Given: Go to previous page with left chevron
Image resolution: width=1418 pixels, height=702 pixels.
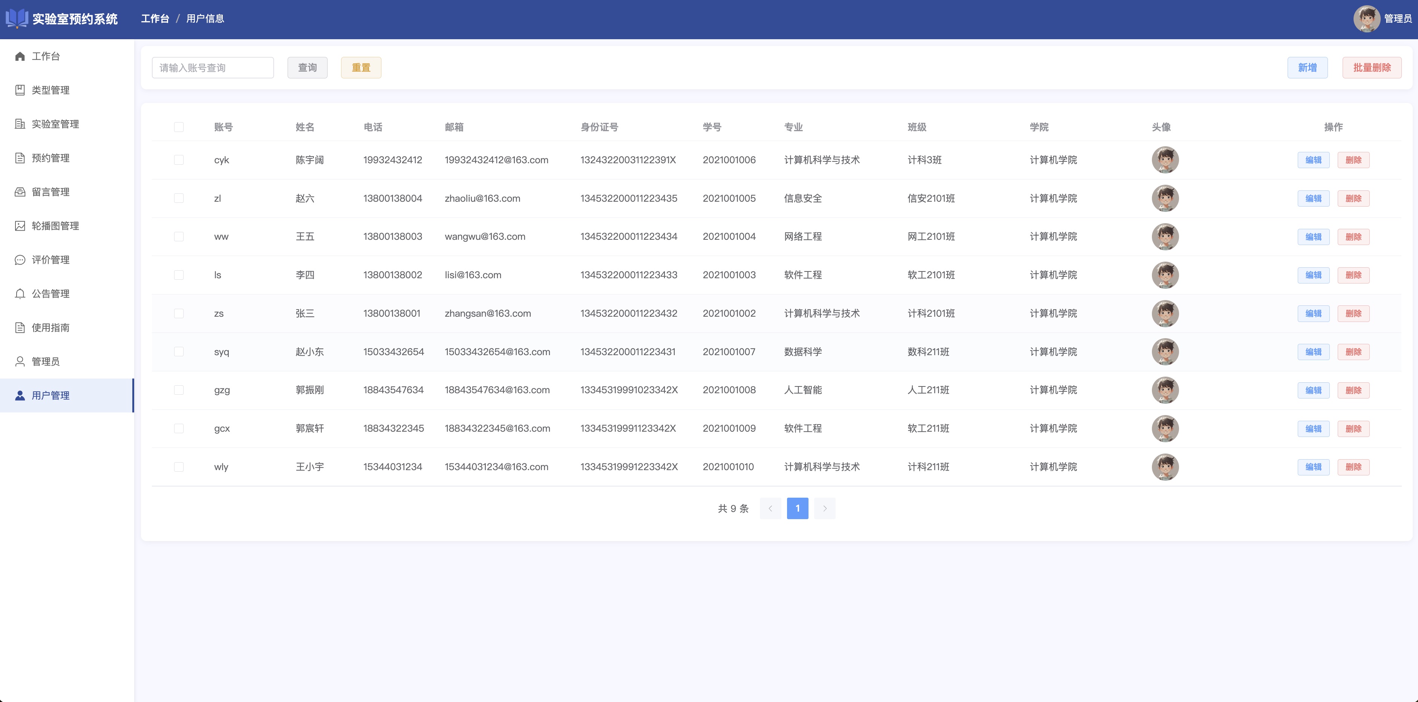Looking at the screenshot, I should click(770, 508).
